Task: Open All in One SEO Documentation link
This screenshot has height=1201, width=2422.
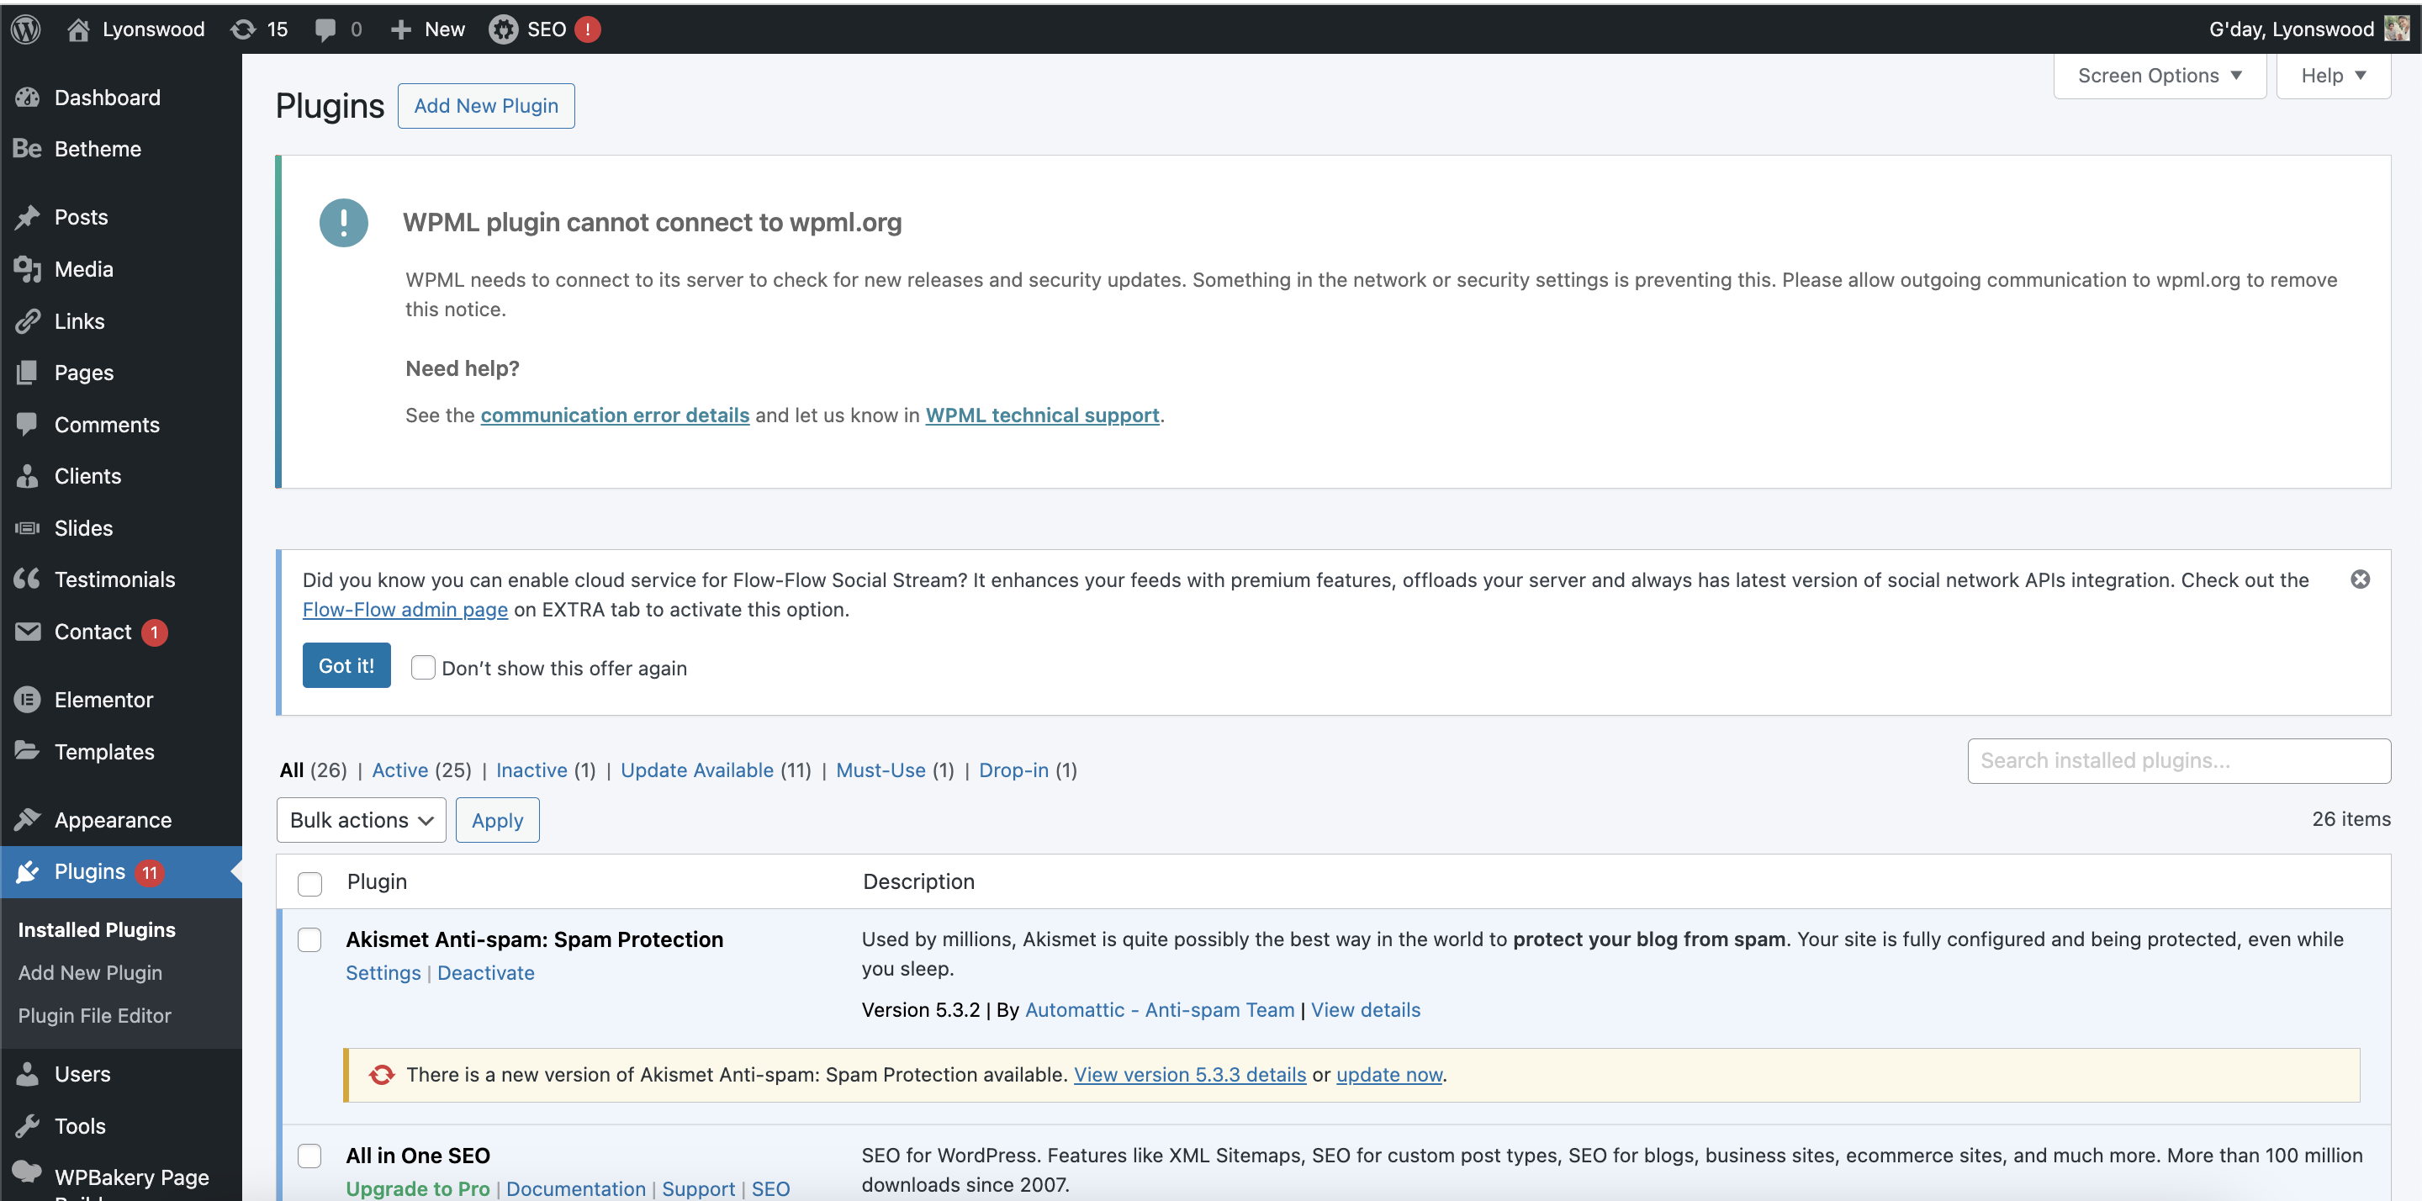Action: pos(576,1188)
